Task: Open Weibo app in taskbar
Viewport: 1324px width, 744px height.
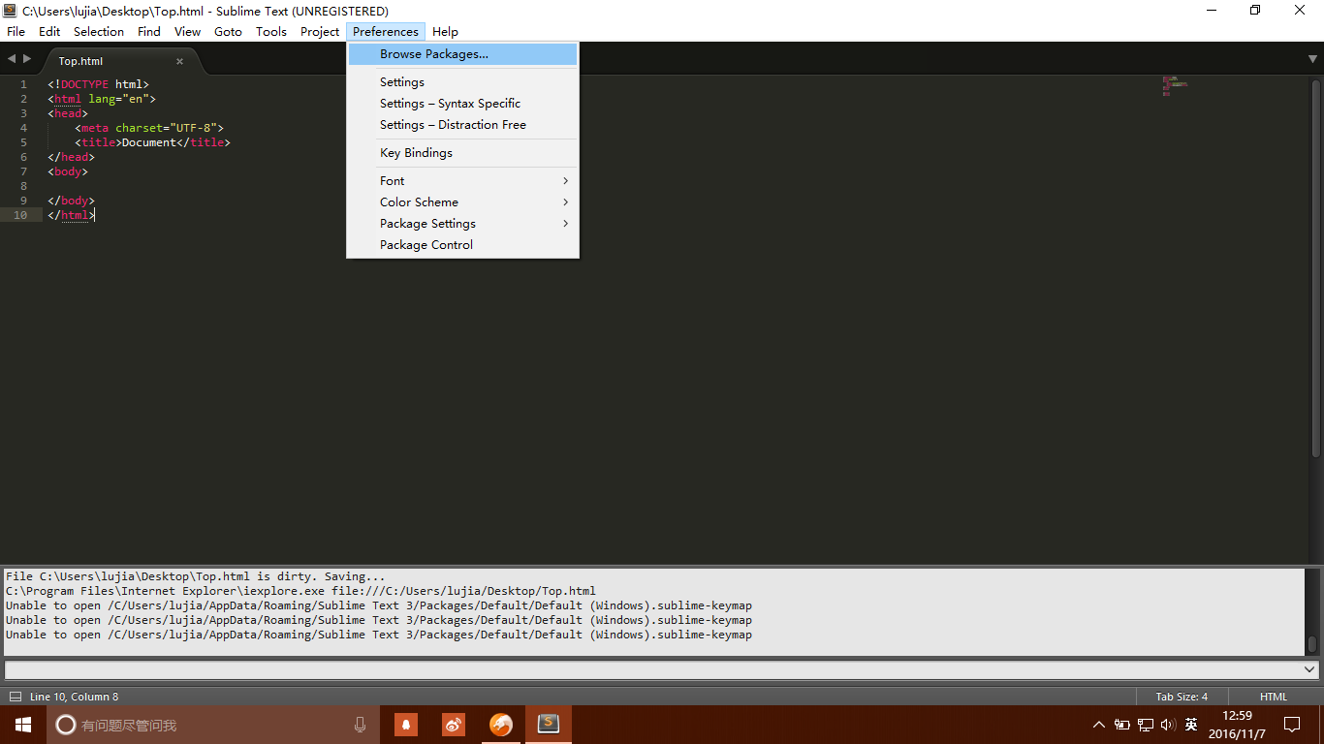Action: [454, 725]
